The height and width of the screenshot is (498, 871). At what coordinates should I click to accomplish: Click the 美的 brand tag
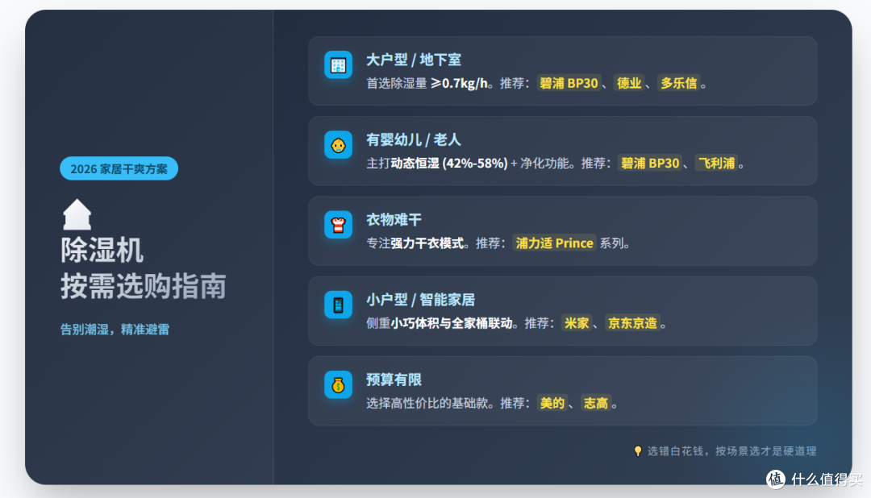pos(552,403)
